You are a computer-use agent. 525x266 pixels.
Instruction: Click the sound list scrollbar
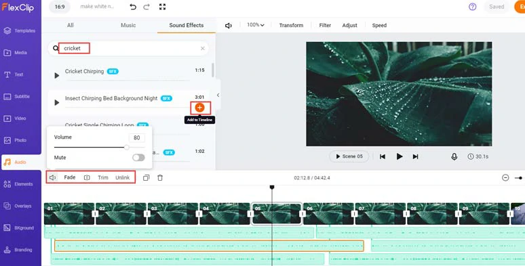213,70
